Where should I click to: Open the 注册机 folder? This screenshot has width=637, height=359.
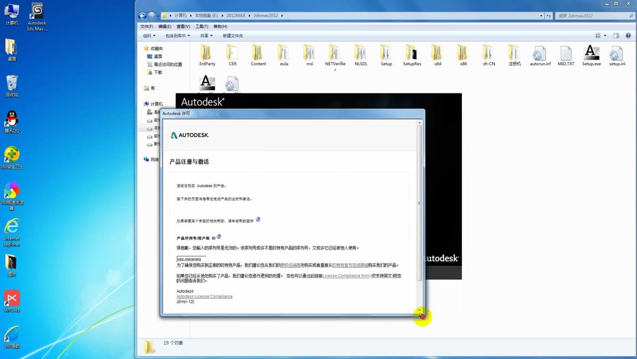(x=513, y=54)
